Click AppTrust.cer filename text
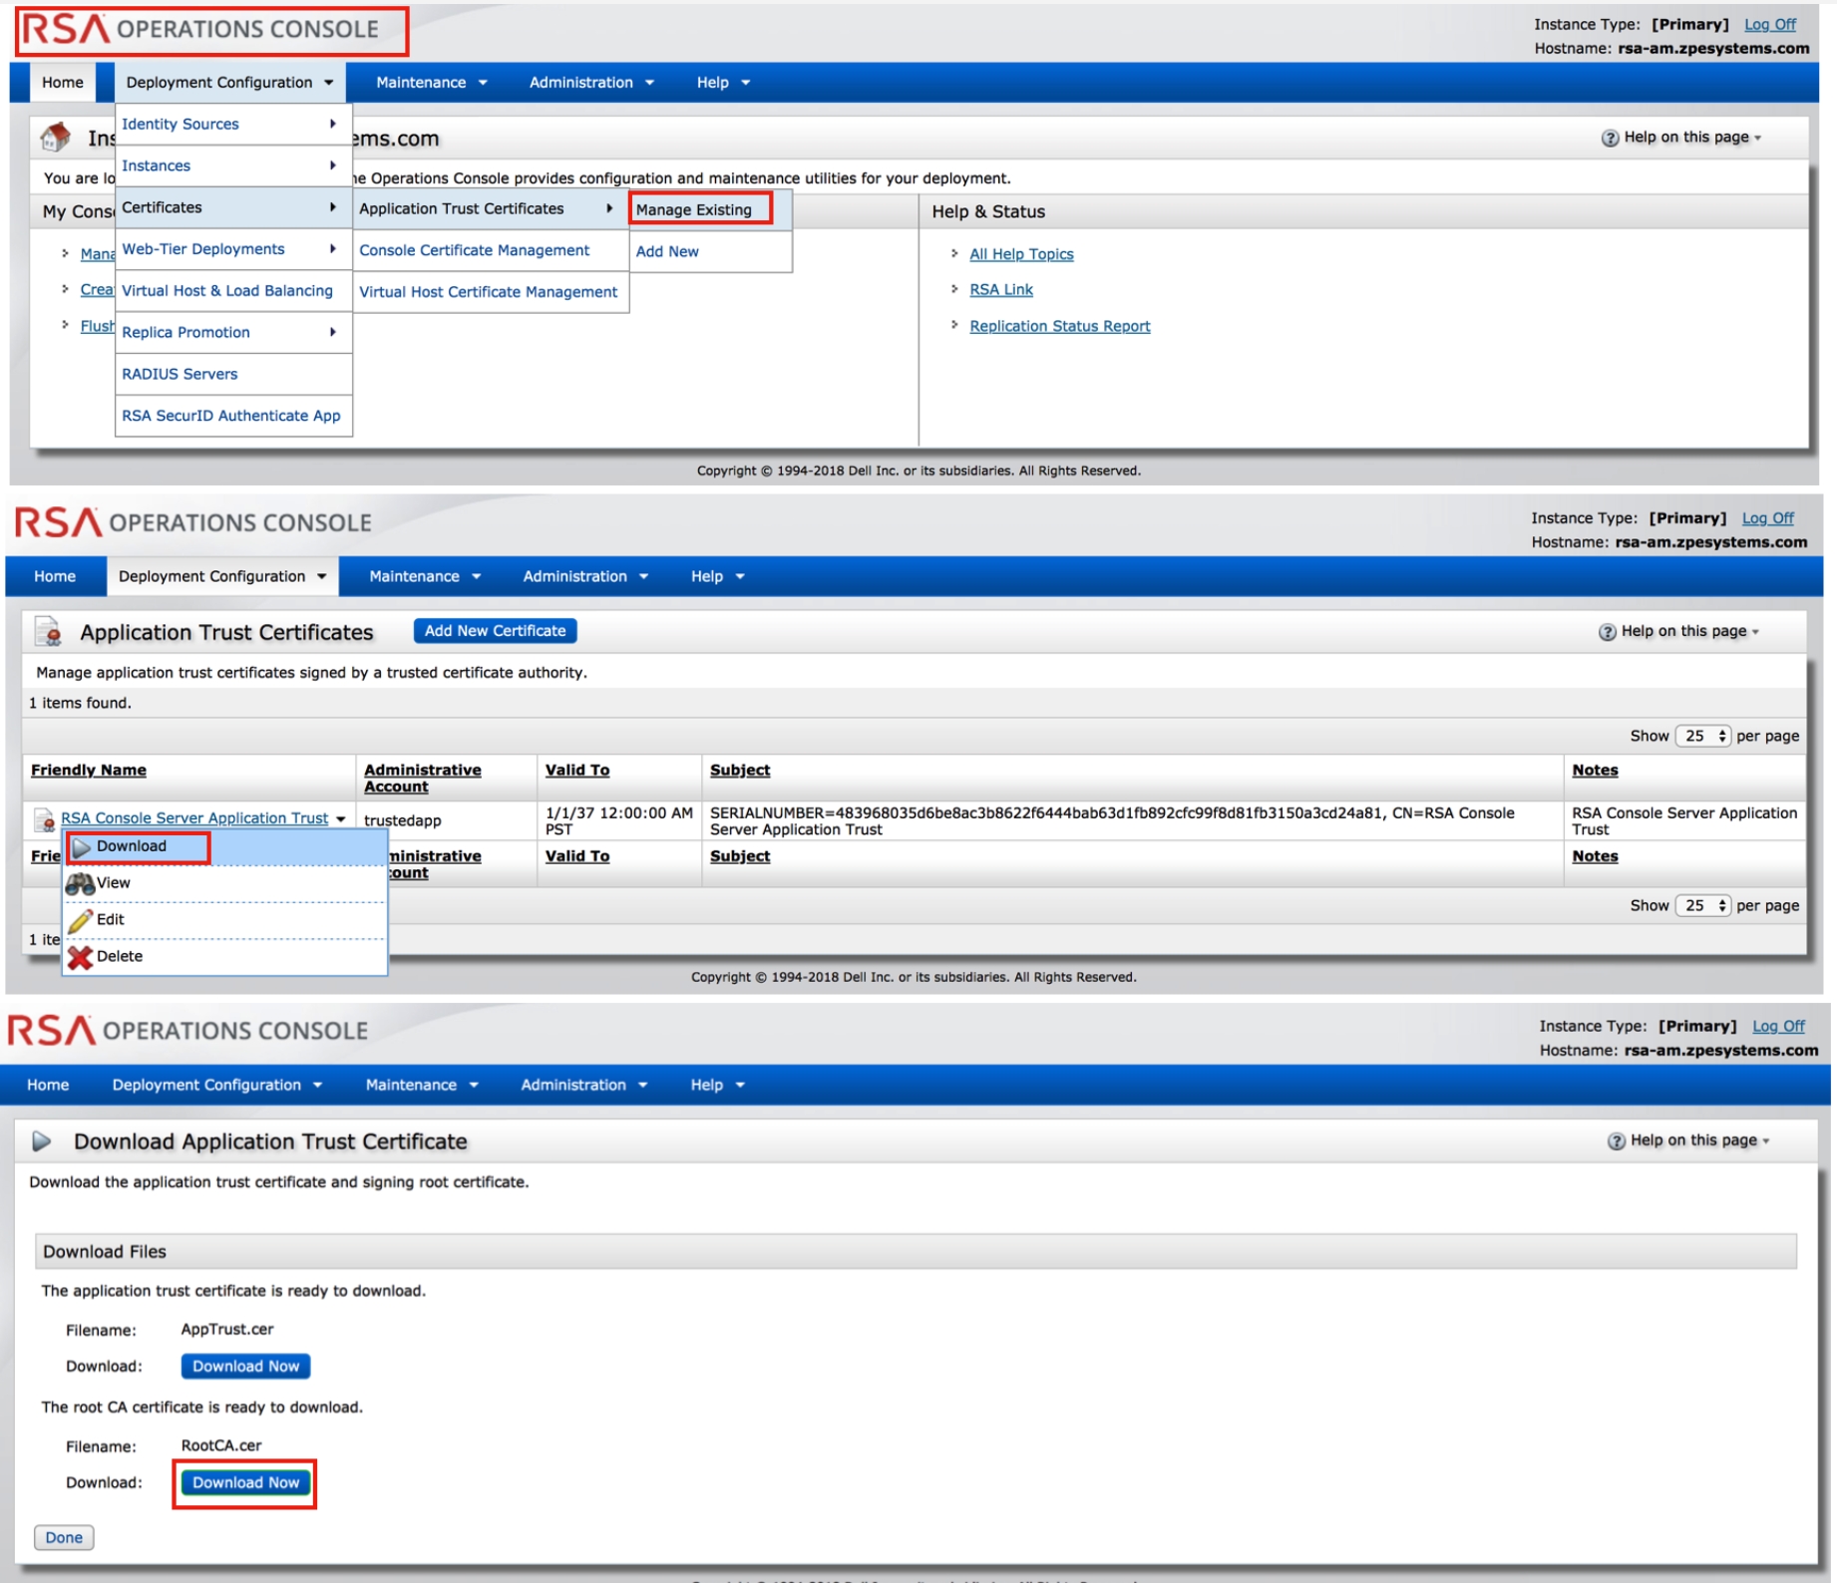This screenshot has height=1583, width=1837. tap(227, 1330)
